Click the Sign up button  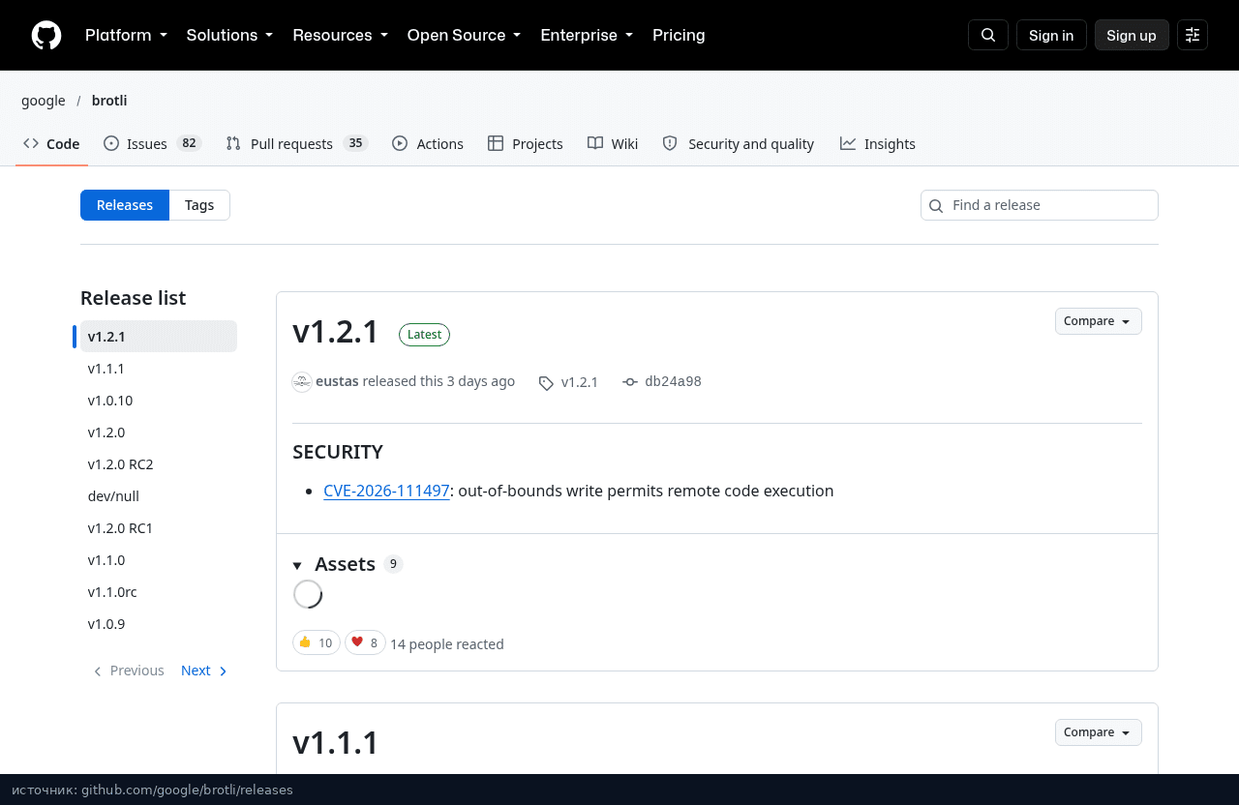(x=1132, y=35)
